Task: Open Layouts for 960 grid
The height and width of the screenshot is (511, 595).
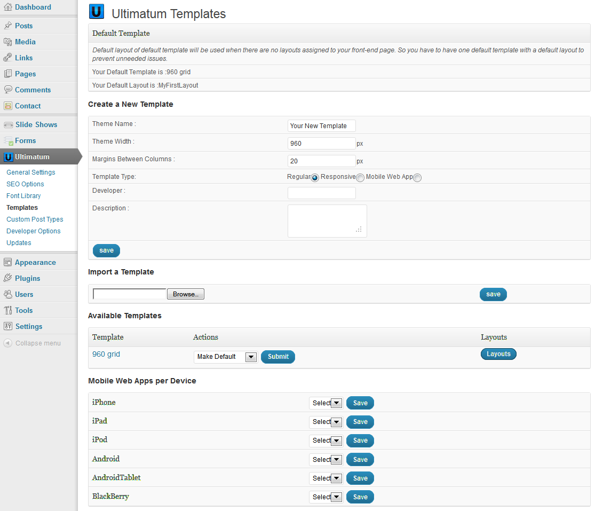Action: pyautogui.click(x=498, y=354)
